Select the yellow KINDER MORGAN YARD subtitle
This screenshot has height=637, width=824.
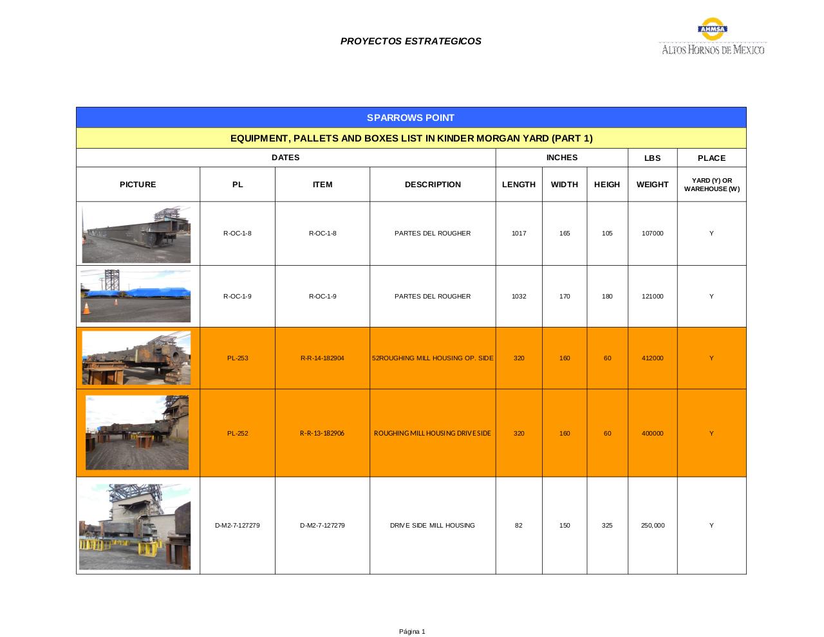click(x=411, y=138)
